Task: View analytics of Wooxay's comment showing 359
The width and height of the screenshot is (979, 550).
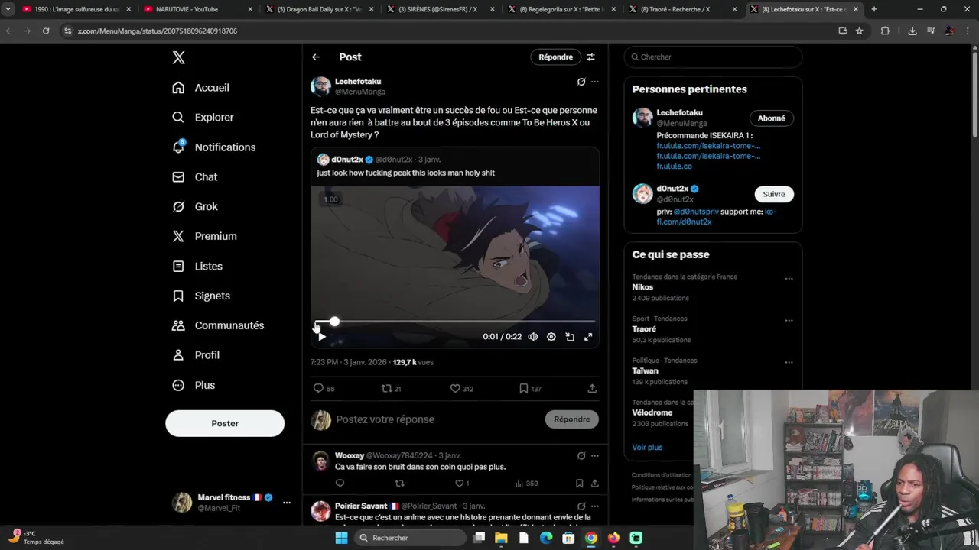Action: click(x=526, y=484)
